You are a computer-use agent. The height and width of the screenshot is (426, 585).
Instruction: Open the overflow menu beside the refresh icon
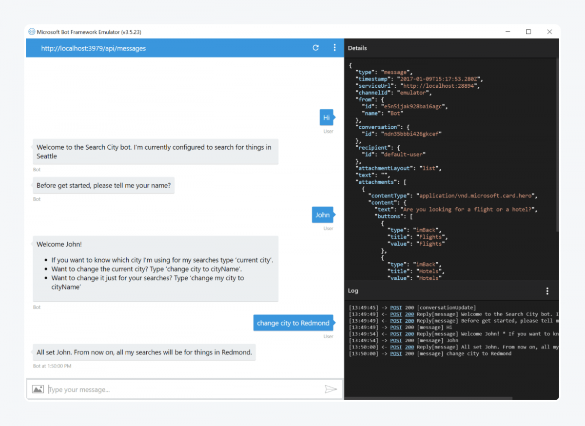pos(334,48)
